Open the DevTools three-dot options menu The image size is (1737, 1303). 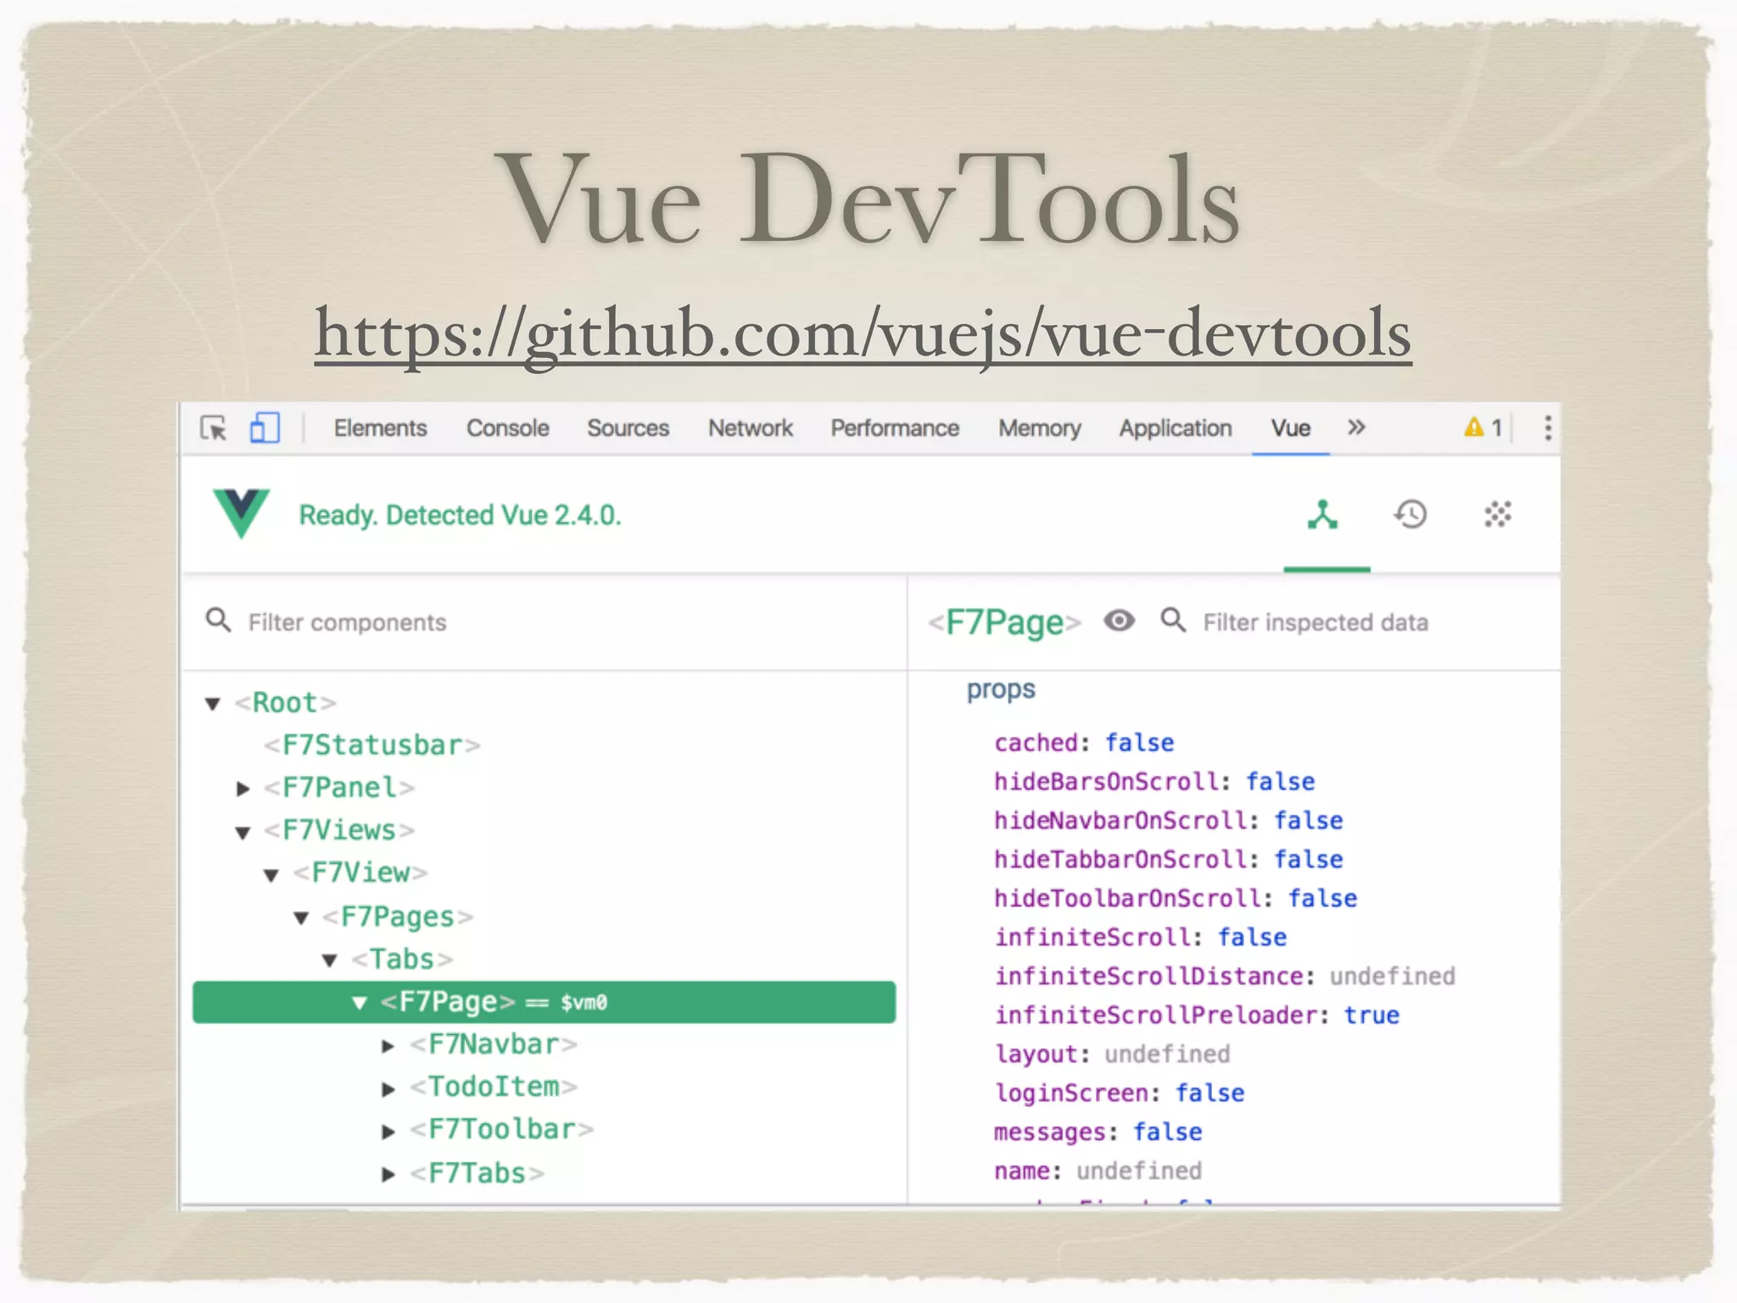click(x=1548, y=428)
